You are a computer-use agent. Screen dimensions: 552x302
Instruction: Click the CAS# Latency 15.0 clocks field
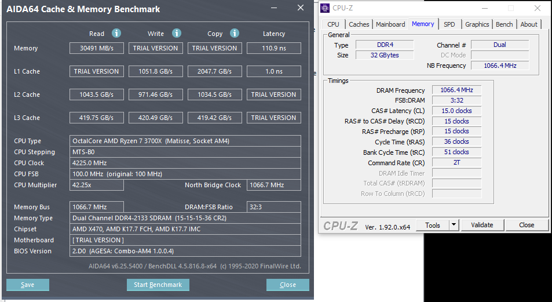pyautogui.click(x=456, y=111)
